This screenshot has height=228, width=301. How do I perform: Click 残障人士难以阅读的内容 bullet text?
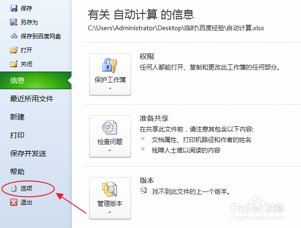(x=186, y=150)
